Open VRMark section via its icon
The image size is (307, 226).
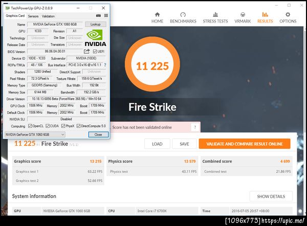click(x=243, y=15)
